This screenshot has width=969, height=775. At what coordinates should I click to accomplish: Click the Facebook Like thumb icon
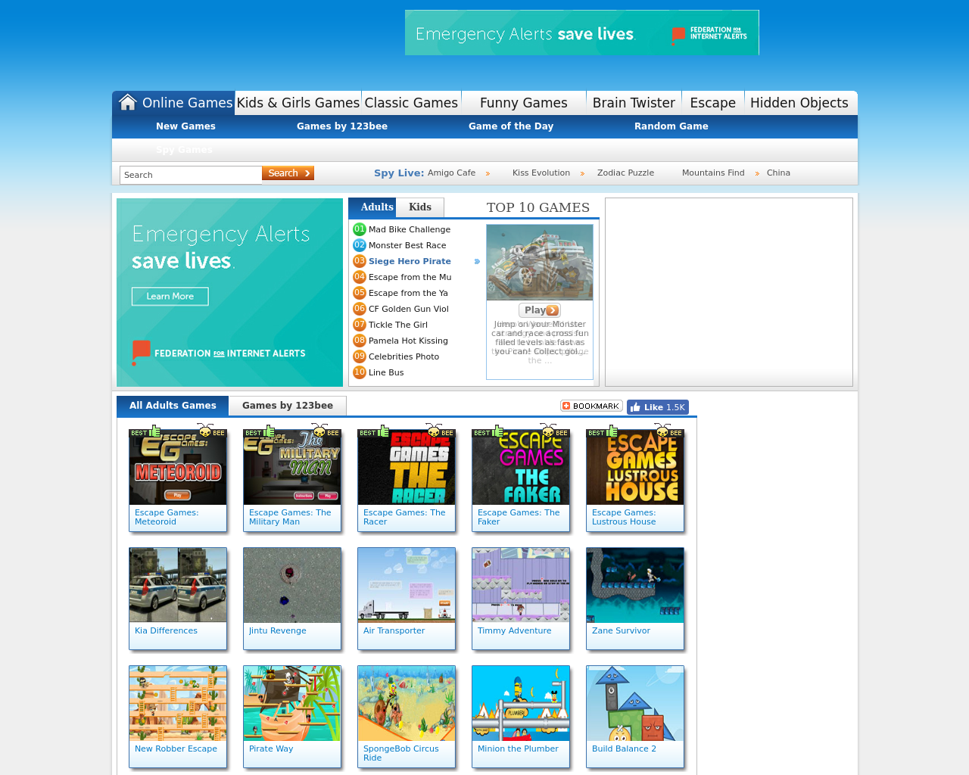[638, 406]
